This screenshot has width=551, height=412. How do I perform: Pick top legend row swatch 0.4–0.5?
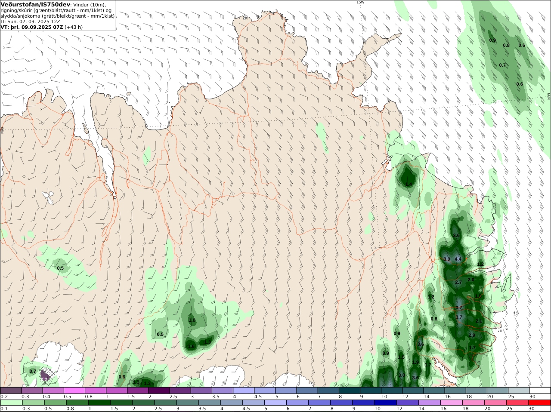coord(53,390)
